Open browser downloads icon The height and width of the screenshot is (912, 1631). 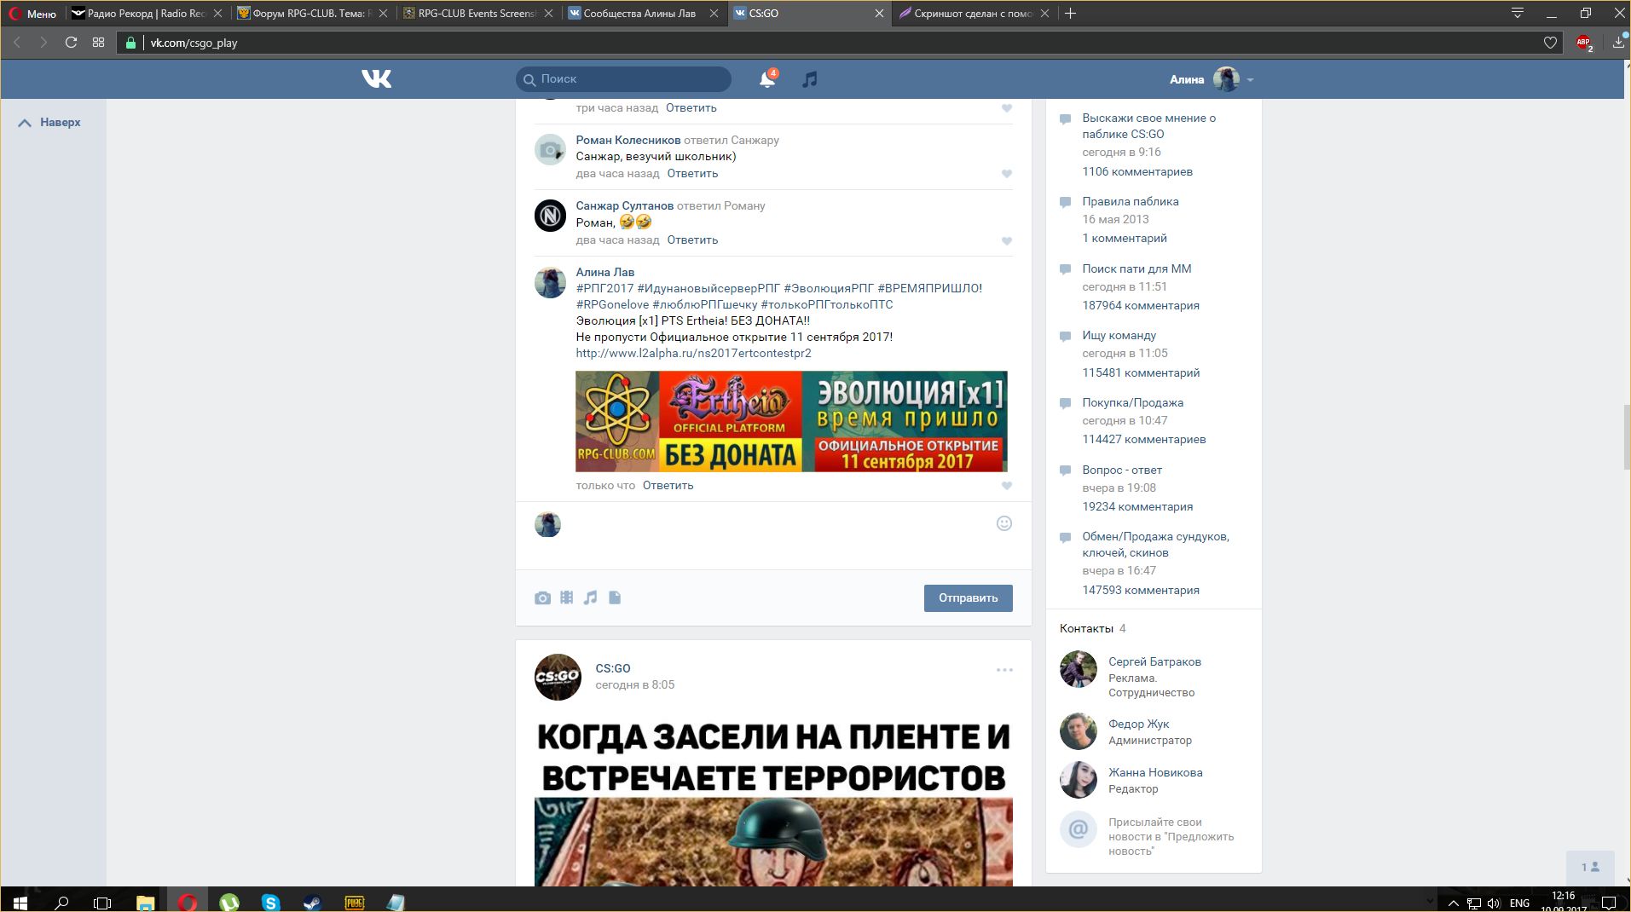click(x=1618, y=43)
